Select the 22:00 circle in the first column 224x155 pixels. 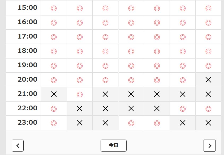coord(54,108)
